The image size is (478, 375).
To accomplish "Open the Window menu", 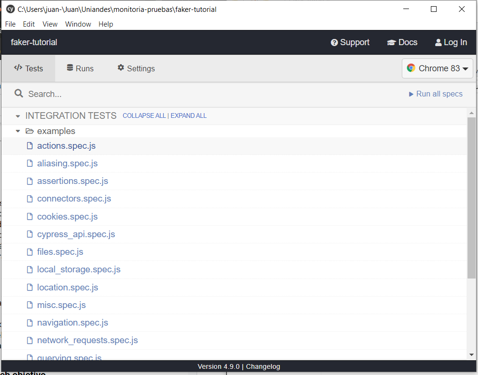I will (78, 24).
